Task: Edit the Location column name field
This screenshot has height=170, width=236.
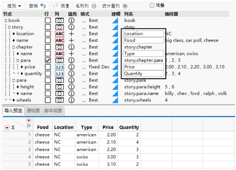Action: [x=143, y=34]
